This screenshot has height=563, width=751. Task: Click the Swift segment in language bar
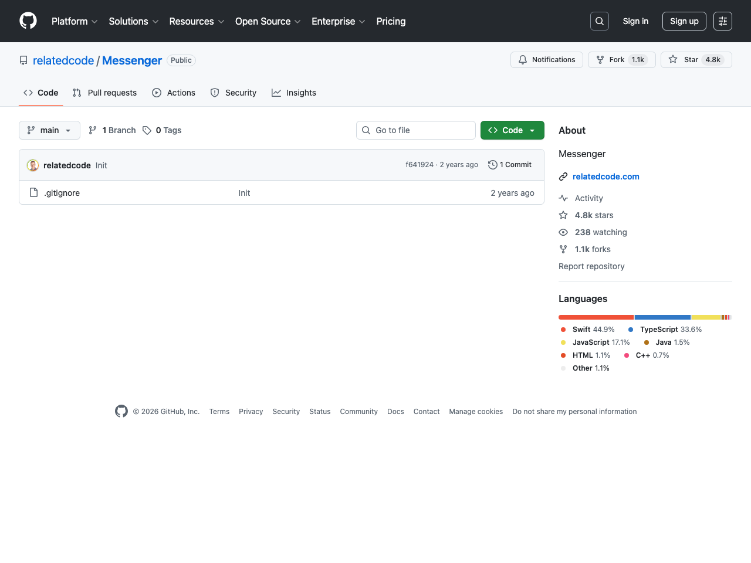596,317
